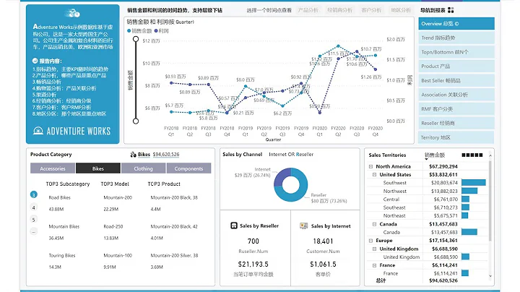This screenshot has width=520, height=292.
Task: Open the Overview 总览 page
Action: click(456, 24)
